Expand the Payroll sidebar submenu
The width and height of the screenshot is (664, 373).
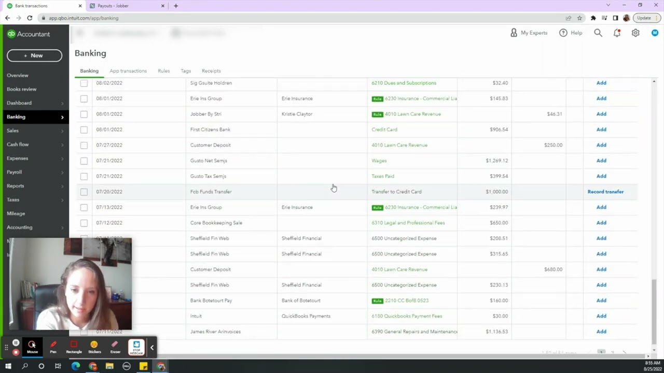click(x=62, y=172)
